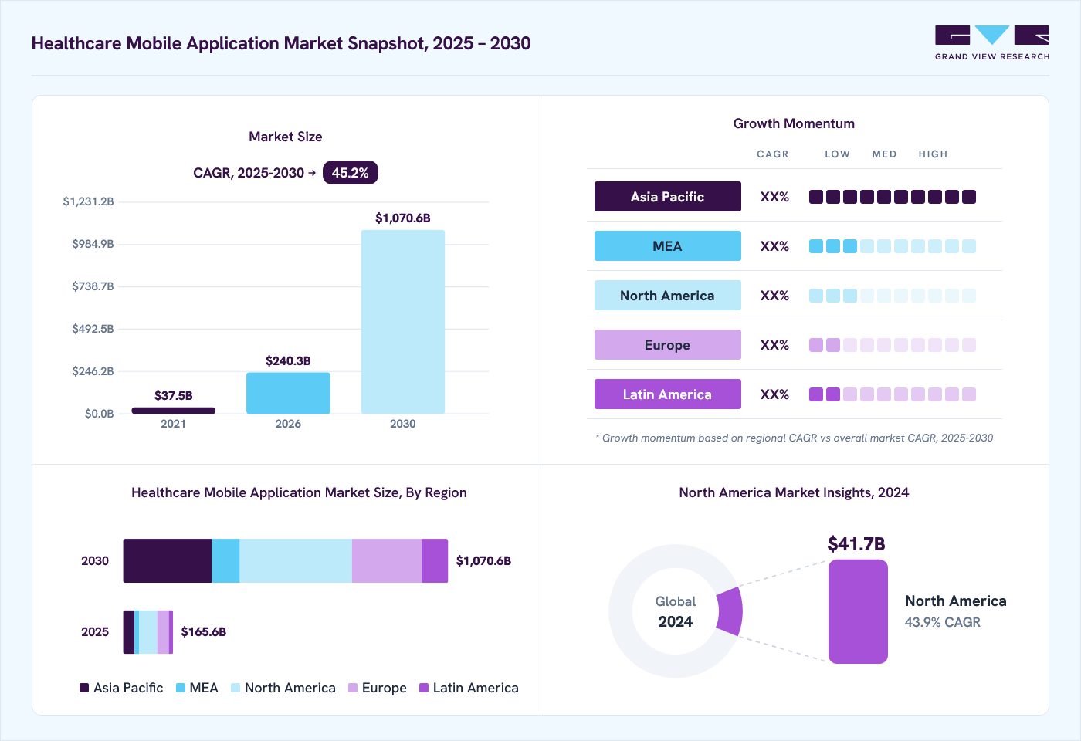Screen dimensions: 1081x741
Task: Click the Asia Pacific region label in Growth Momentum
Action: pos(667,197)
